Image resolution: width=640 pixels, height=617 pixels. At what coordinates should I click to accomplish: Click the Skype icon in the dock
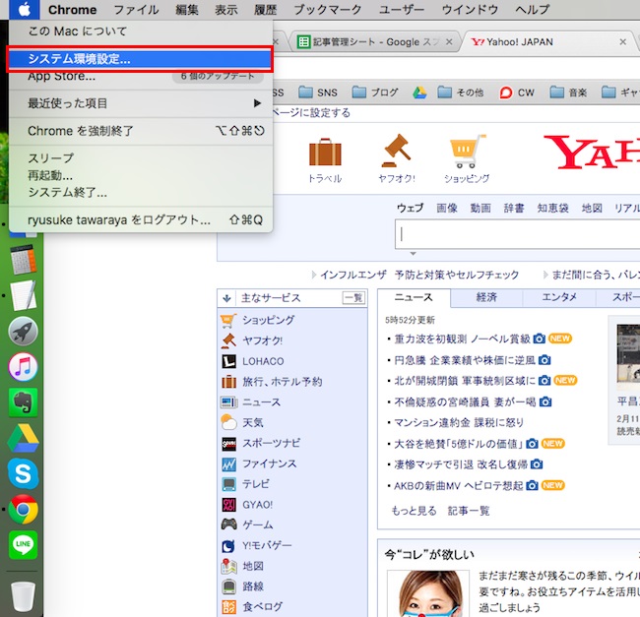point(23,475)
